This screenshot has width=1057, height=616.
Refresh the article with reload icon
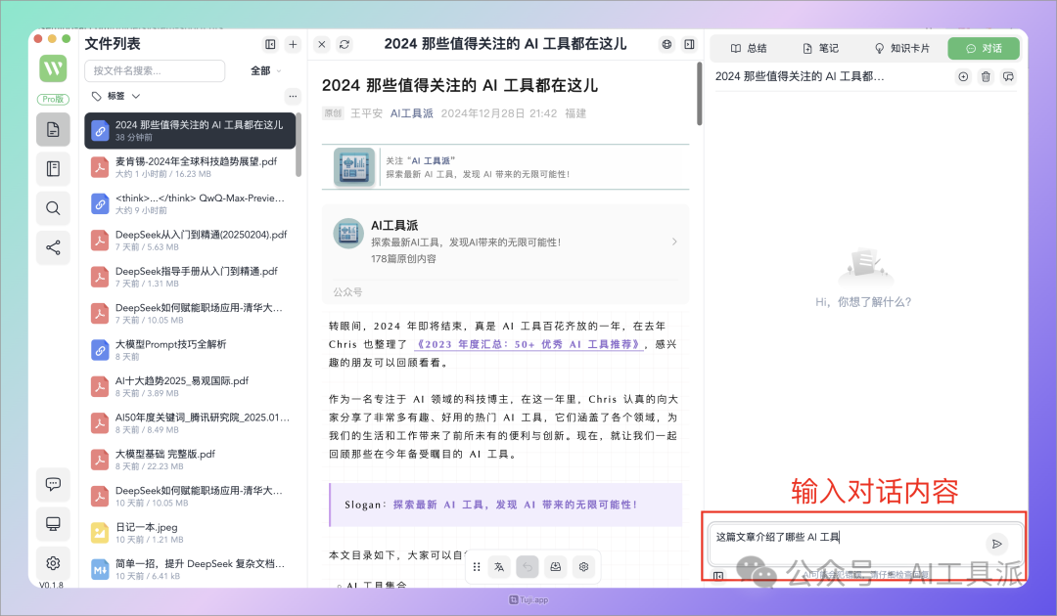tap(345, 44)
